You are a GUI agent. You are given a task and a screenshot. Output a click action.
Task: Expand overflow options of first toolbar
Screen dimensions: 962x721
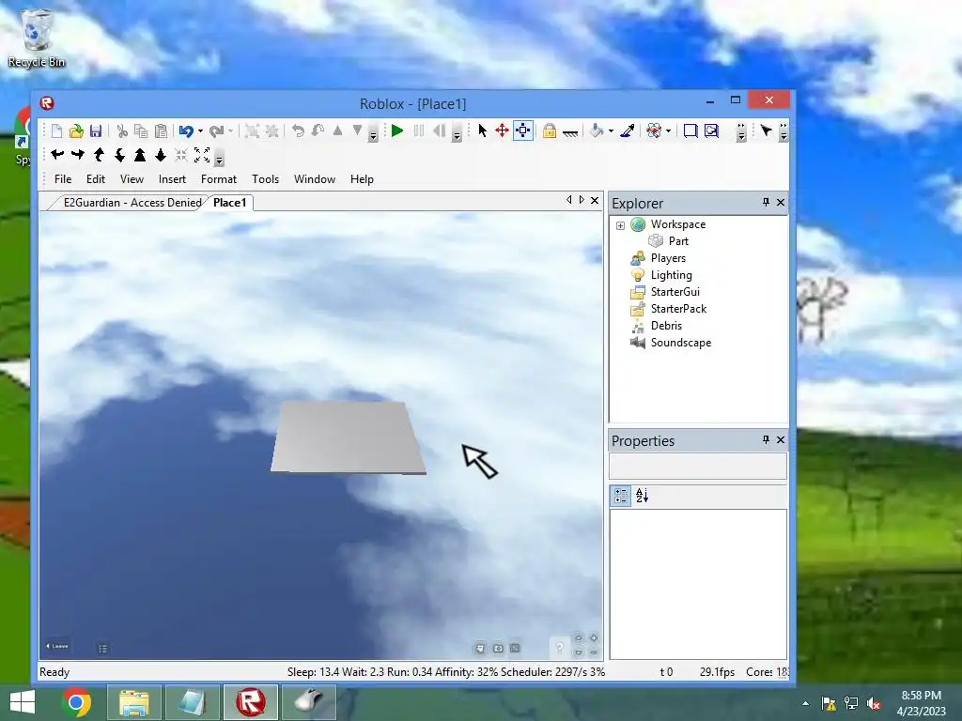[x=373, y=131]
